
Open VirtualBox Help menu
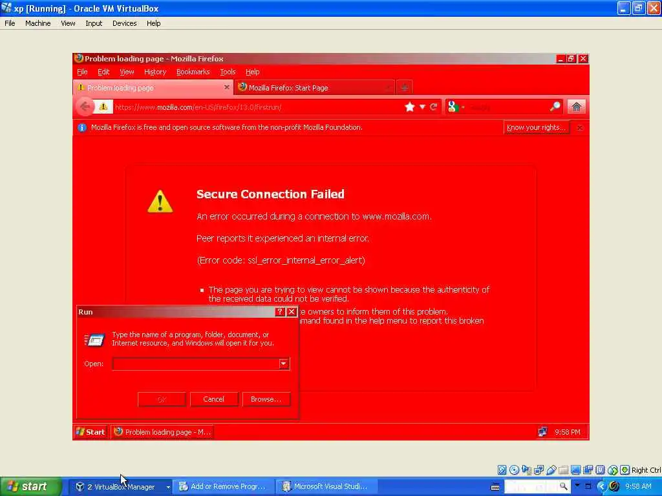click(154, 23)
